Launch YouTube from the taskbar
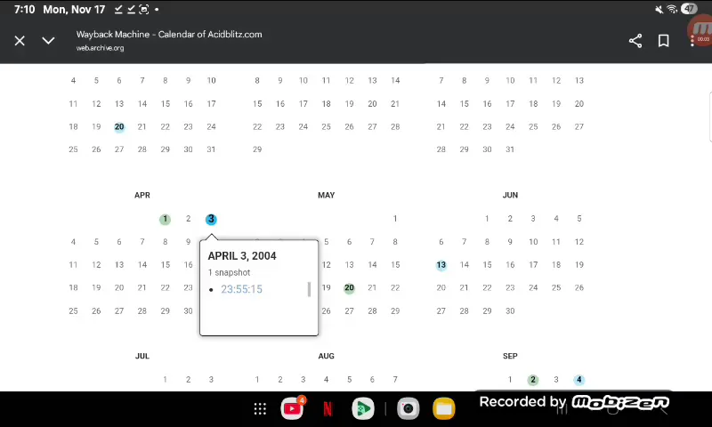This screenshot has height=427, width=712. coord(292,408)
